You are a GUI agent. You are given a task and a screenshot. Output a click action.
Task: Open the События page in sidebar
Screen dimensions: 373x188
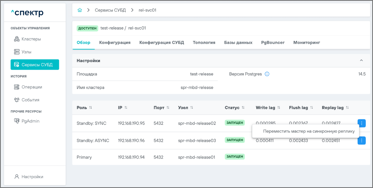(x=30, y=100)
